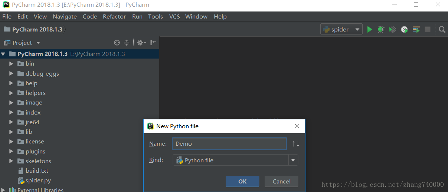Click the collapse-all icon in Project panel
Screen dimensions: 448x192
click(127, 43)
